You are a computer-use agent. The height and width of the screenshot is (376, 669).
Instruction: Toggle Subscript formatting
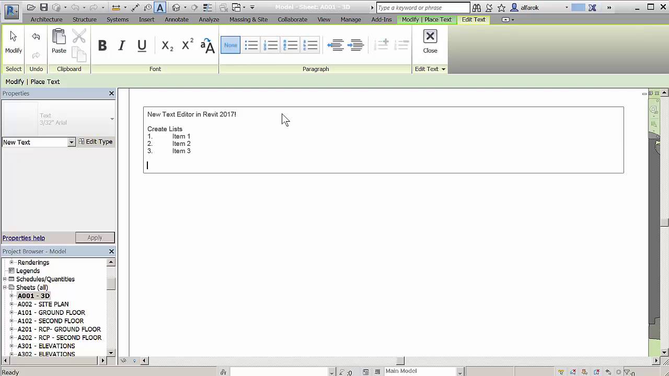(167, 46)
